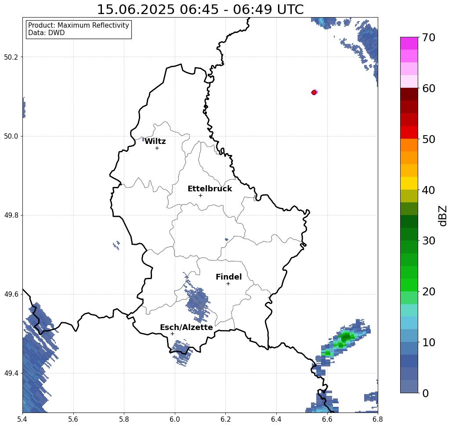Click the latitude label 50.0
Viewport: 452px width, 427px height.
pos(11,136)
